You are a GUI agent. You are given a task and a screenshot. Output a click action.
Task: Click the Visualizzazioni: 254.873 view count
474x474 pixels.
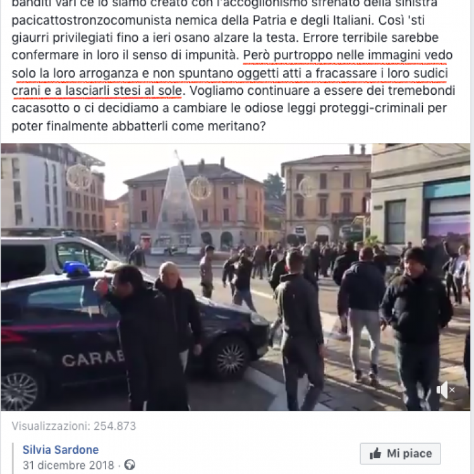coord(74,426)
